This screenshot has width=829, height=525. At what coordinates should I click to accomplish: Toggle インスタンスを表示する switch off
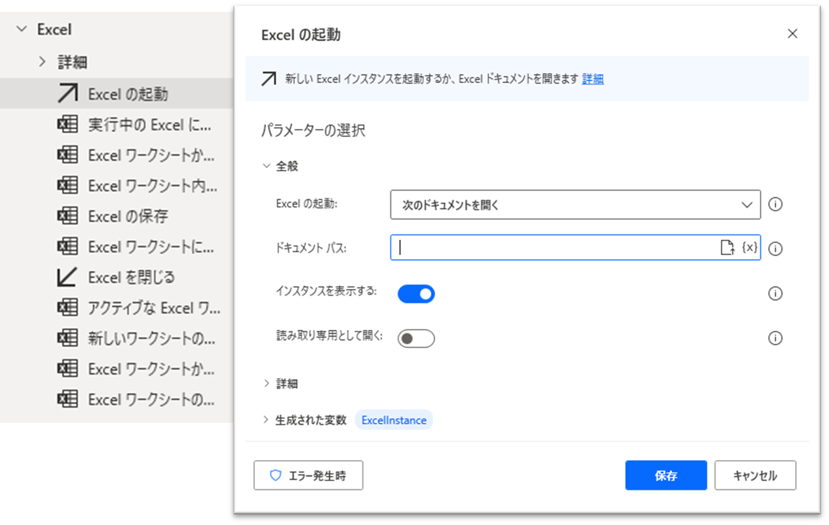(416, 294)
